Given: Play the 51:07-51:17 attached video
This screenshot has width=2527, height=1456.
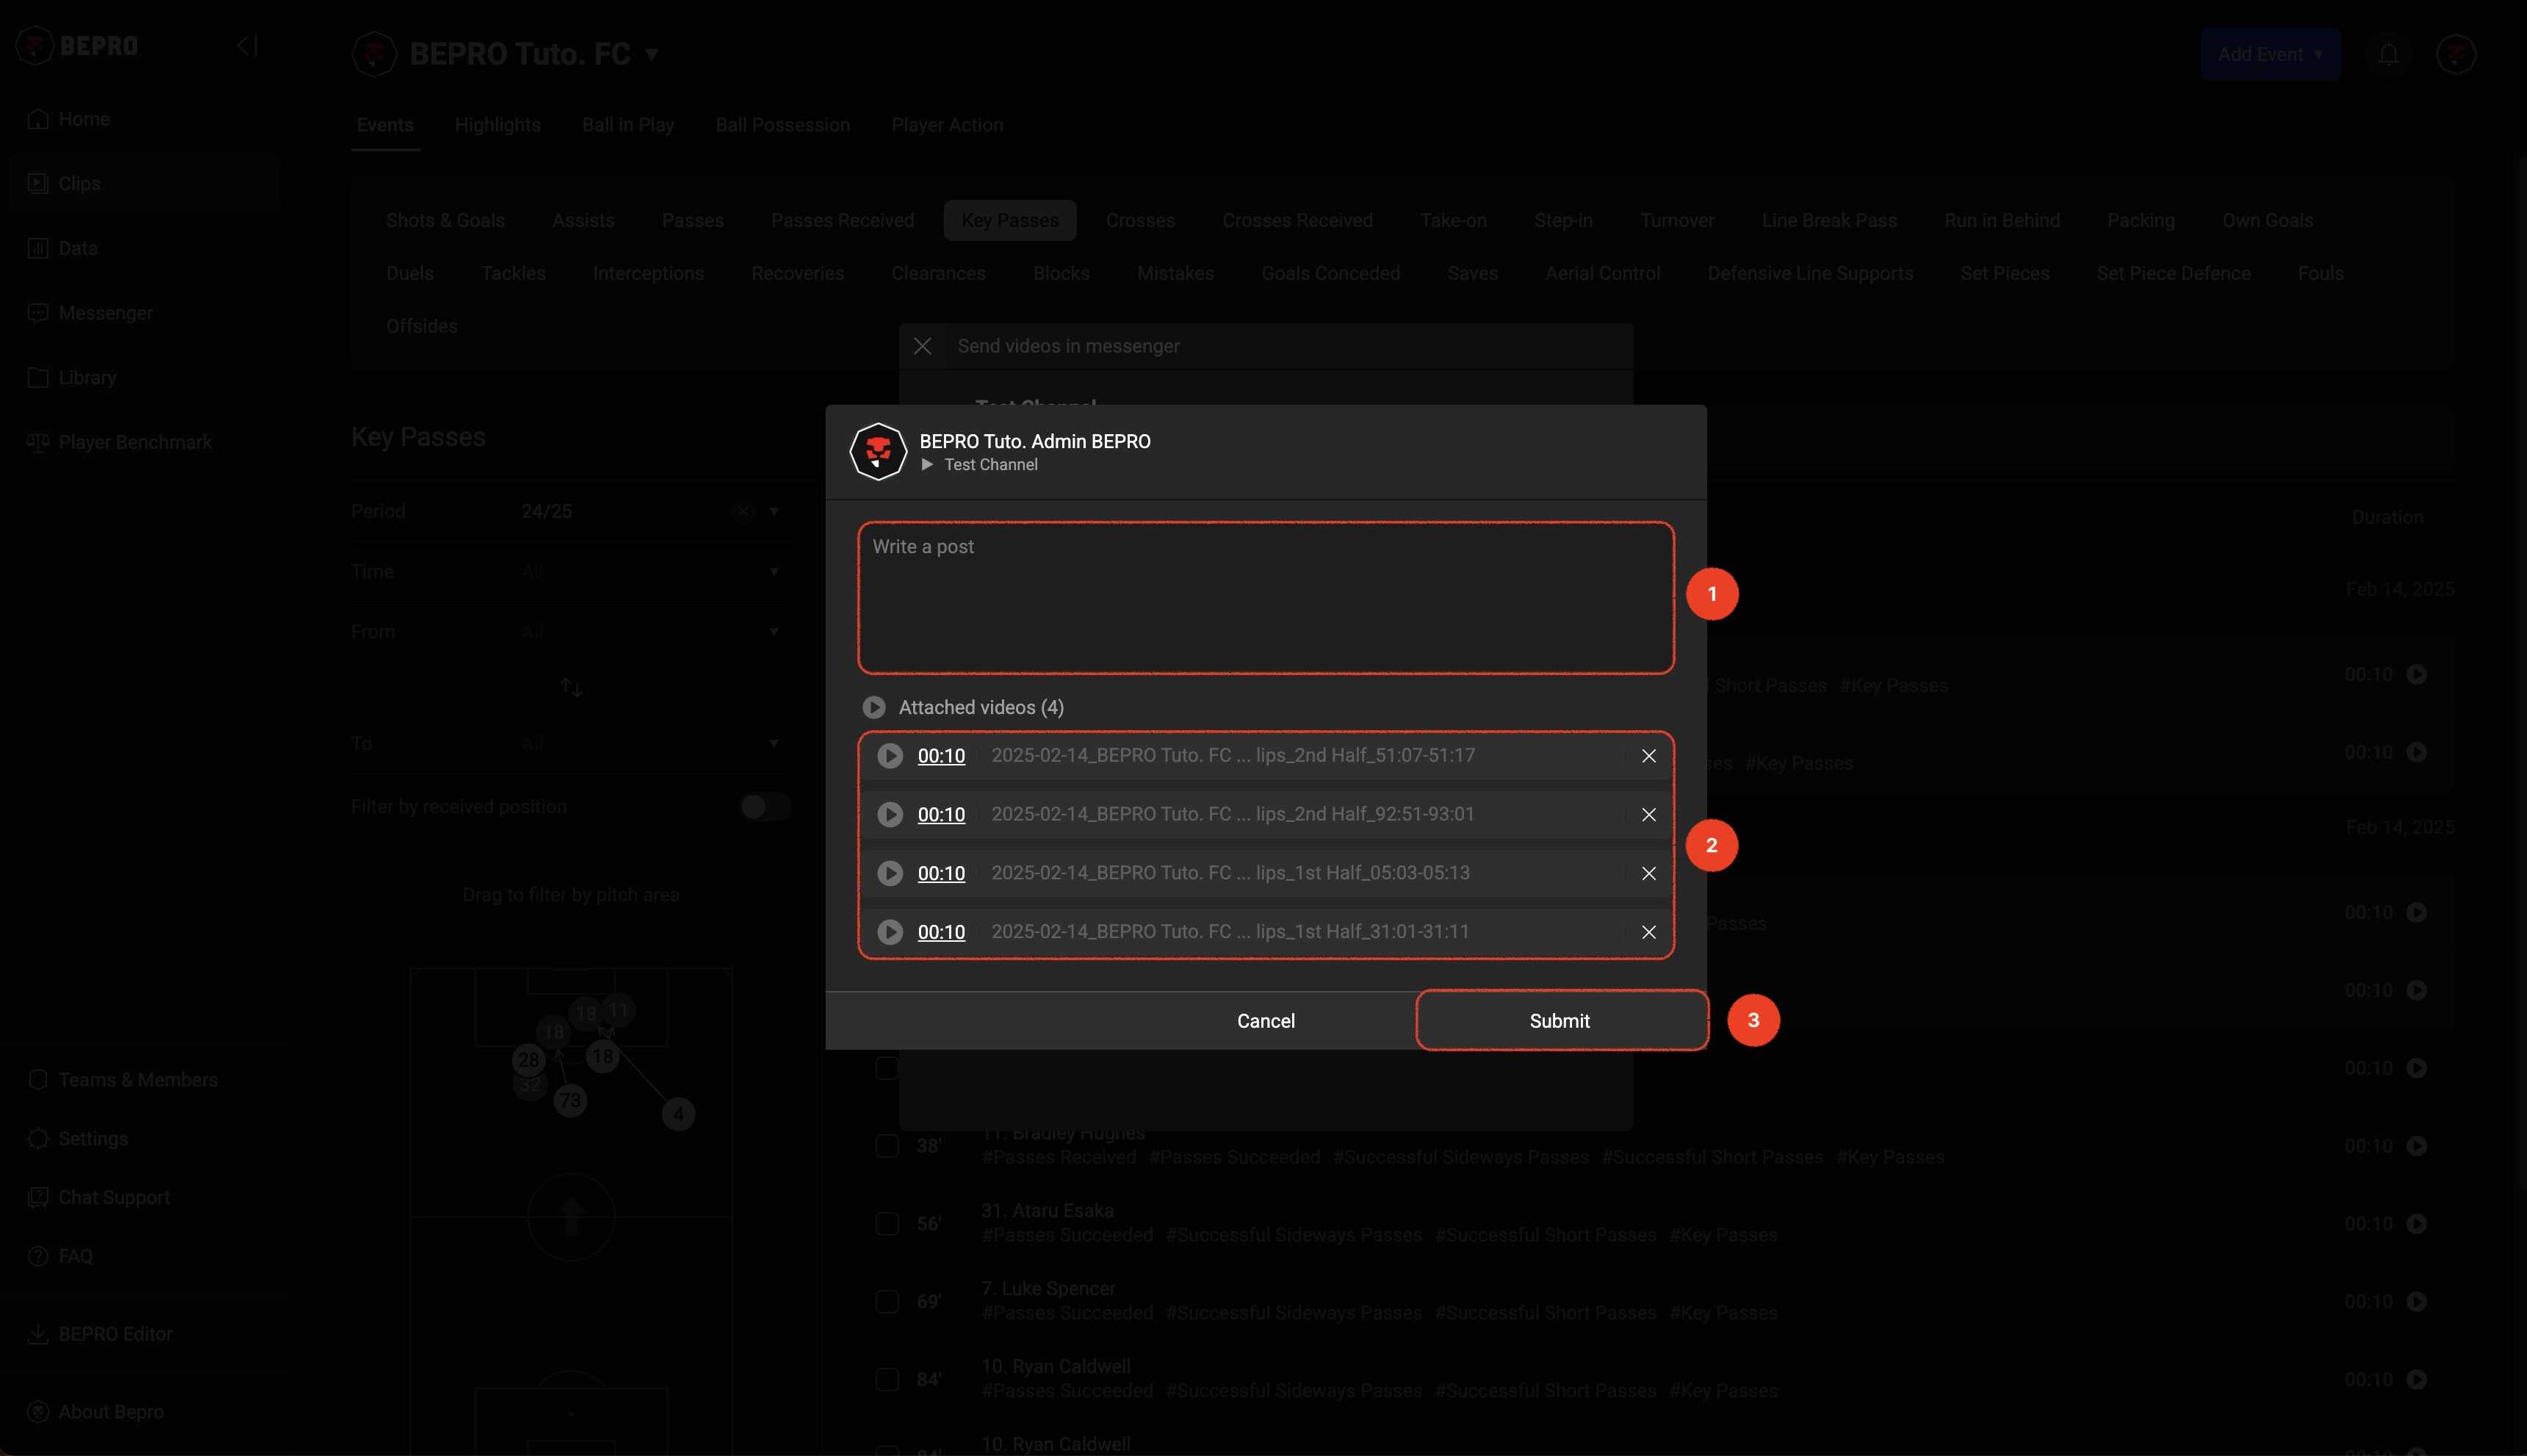Looking at the screenshot, I should coord(889,756).
